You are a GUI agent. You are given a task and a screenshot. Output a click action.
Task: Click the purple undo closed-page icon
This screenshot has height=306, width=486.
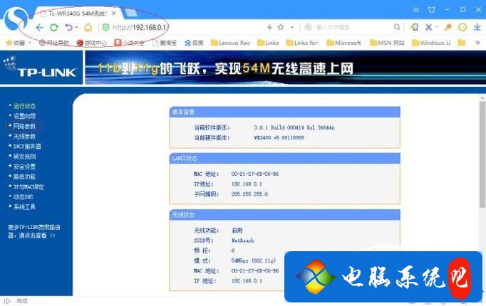(68, 27)
